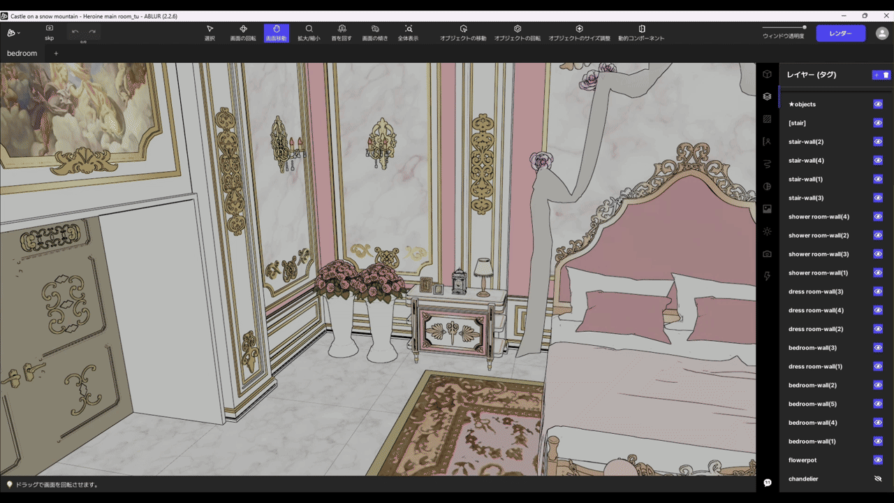
Task: Hide the [stair] layer
Action: pos(878,123)
